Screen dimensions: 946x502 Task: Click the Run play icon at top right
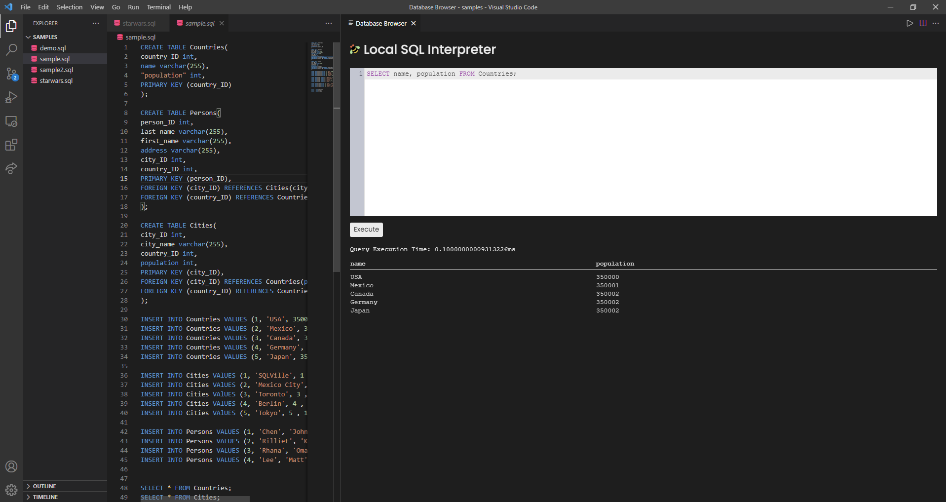909,23
